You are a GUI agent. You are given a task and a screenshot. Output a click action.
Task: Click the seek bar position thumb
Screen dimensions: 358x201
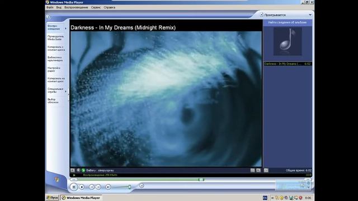point(201,180)
